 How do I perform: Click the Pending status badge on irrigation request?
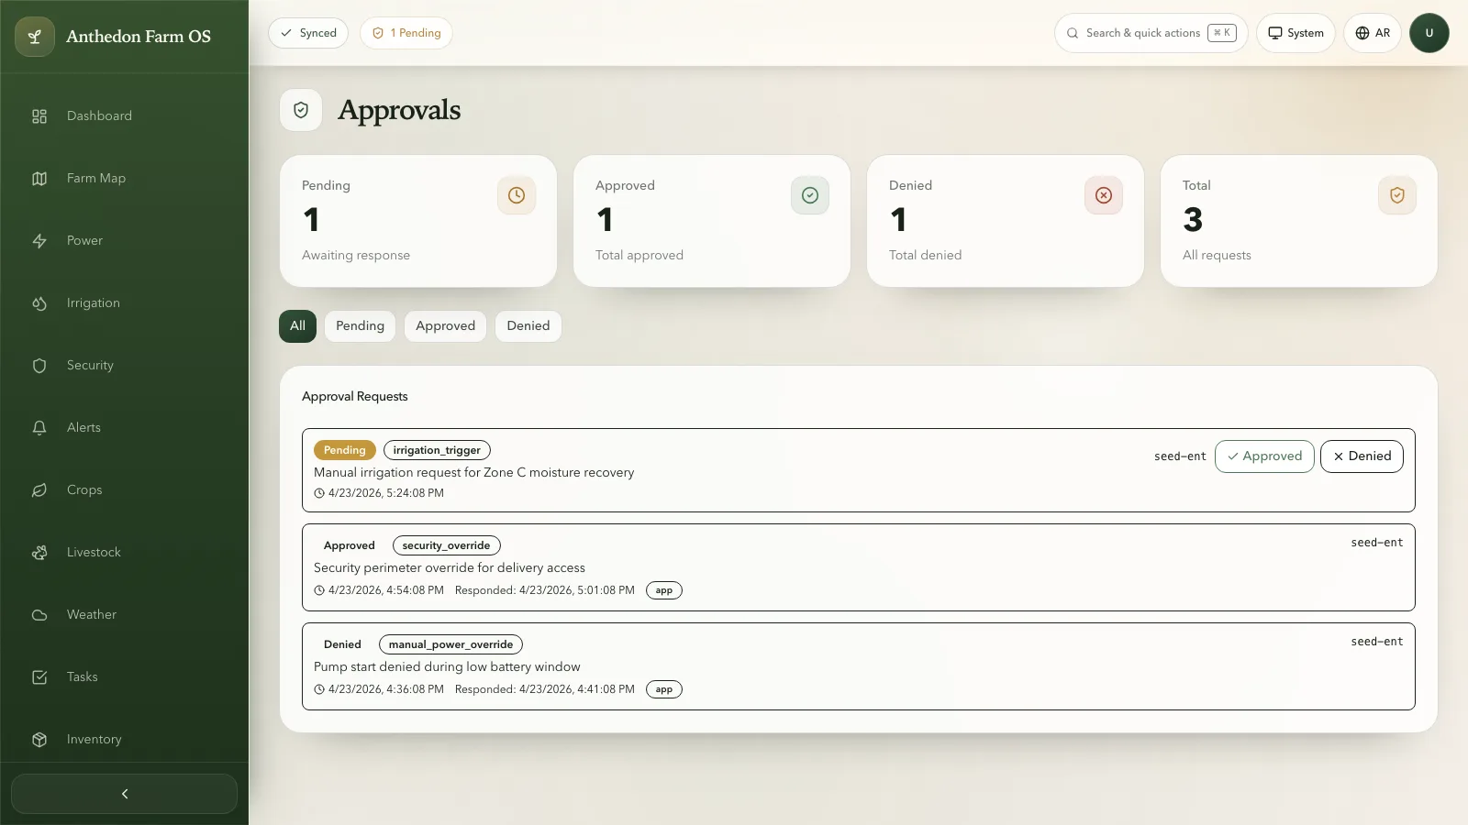(345, 450)
